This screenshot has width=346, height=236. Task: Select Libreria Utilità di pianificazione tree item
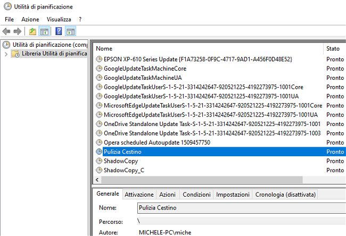[x=54, y=54]
